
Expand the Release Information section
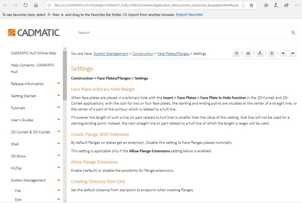[x=59, y=84]
